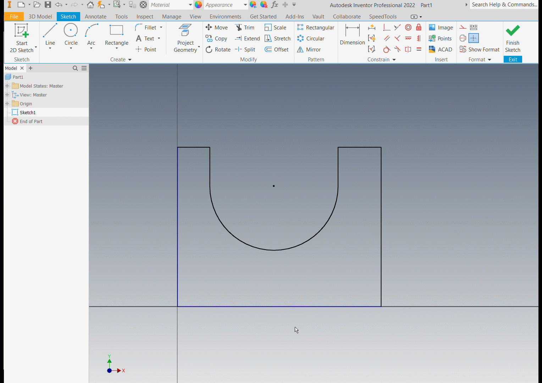Click Start 2D Sketch

(x=22, y=38)
